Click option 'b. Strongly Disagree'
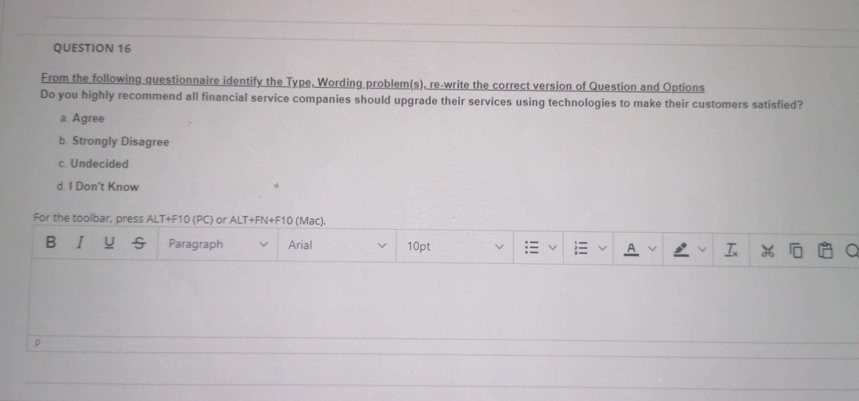859x401 pixels. tap(114, 141)
